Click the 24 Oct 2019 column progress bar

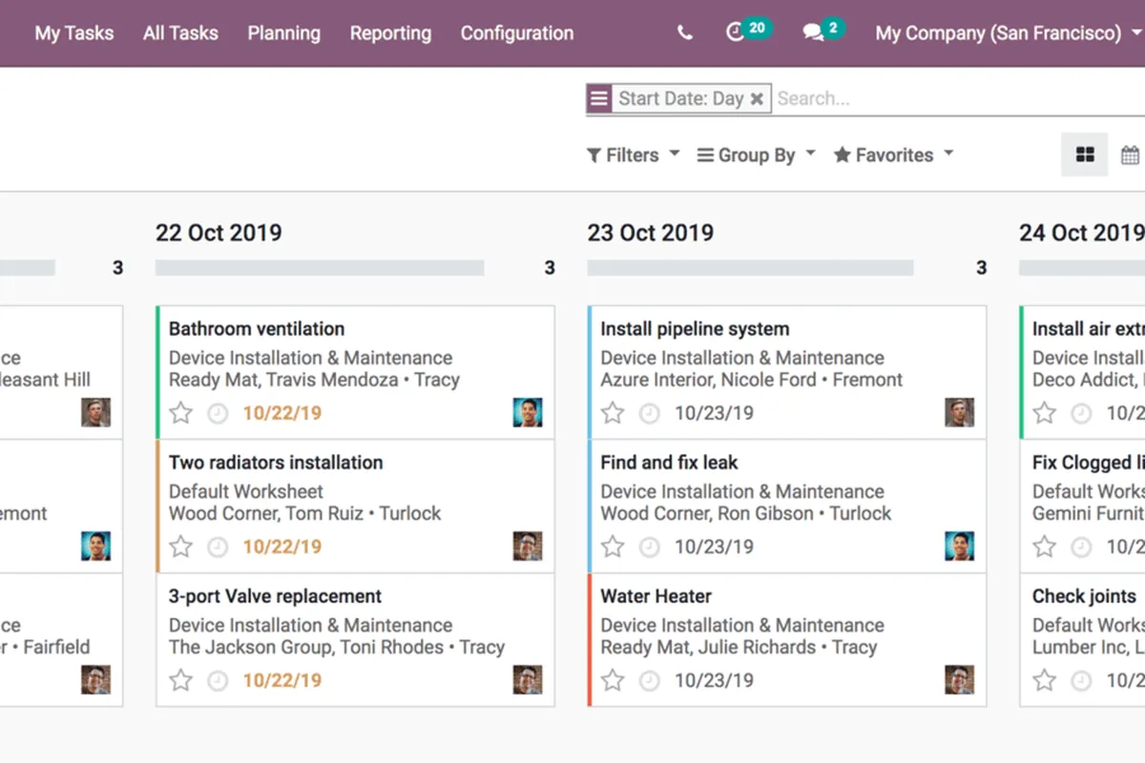point(1082,268)
